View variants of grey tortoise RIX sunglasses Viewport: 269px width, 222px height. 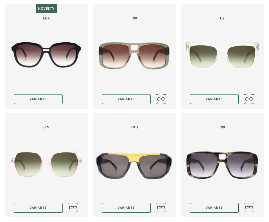(x=214, y=208)
